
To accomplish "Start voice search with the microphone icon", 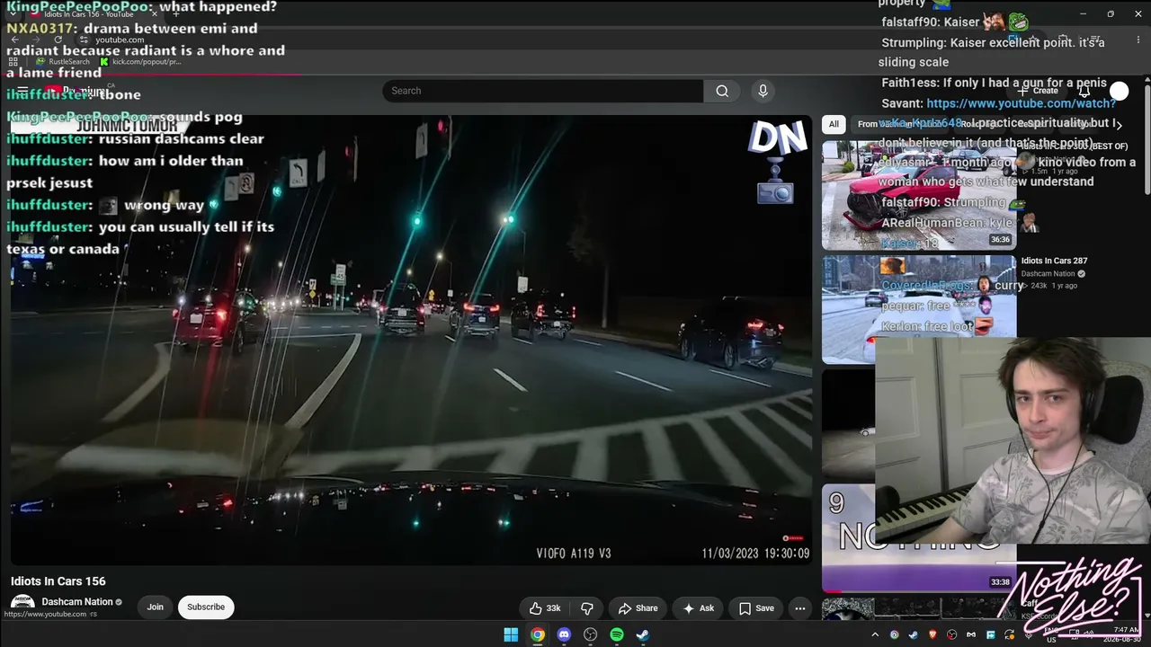I will tap(763, 91).
